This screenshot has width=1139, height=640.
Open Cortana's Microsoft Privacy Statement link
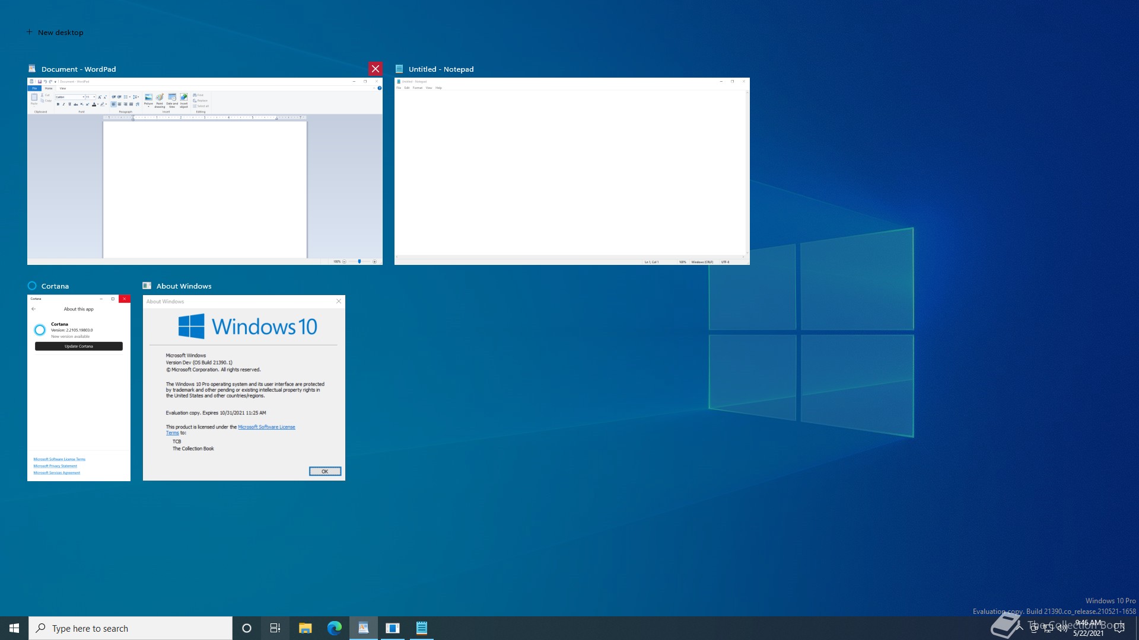(55, 466)
